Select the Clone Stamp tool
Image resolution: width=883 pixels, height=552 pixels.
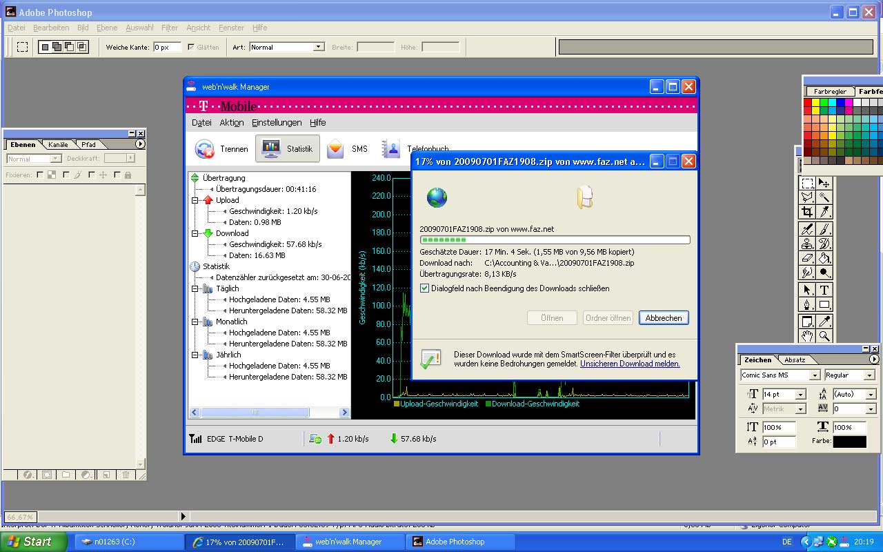click(807, 244)
